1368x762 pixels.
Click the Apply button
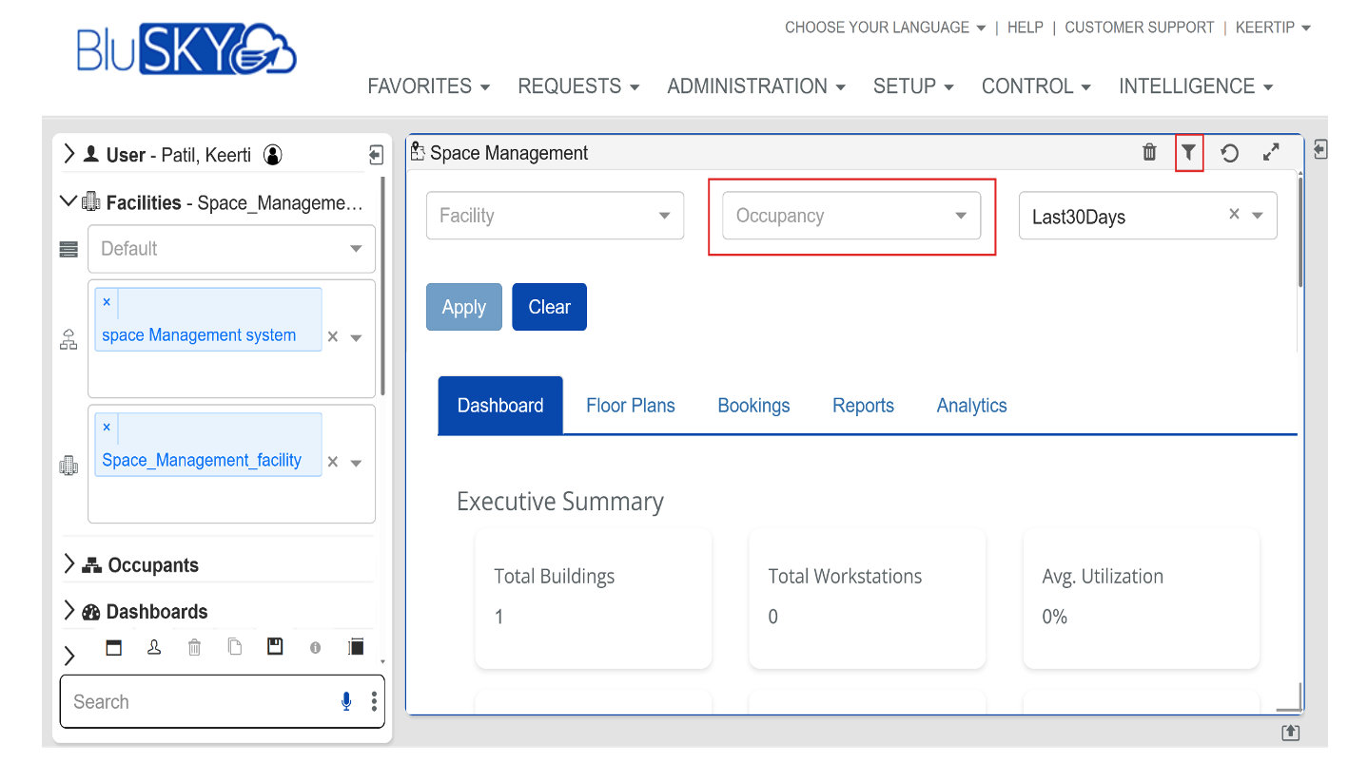pyautogui.click(x=463, y=307)
